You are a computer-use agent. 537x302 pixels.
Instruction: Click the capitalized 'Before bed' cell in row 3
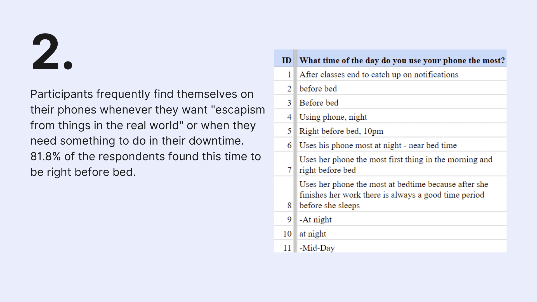coord(402,102)
